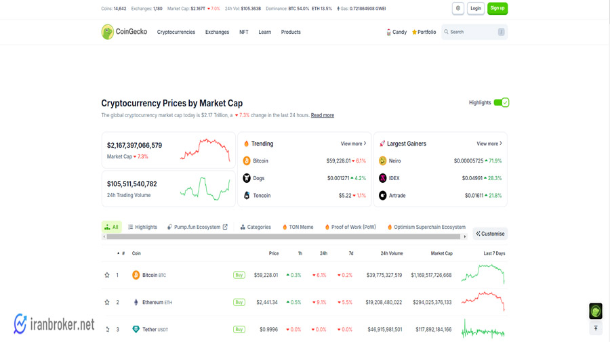
Task: Click the scrollbar left arrow
Action: (104, 236)
